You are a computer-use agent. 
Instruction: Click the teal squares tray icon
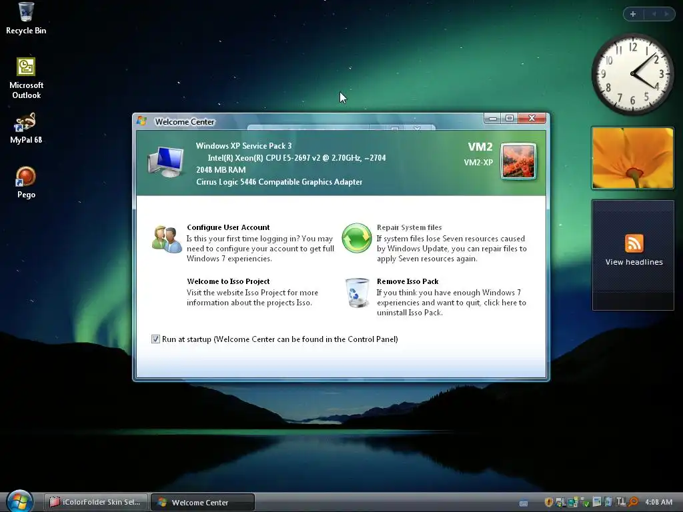[573, 503]
